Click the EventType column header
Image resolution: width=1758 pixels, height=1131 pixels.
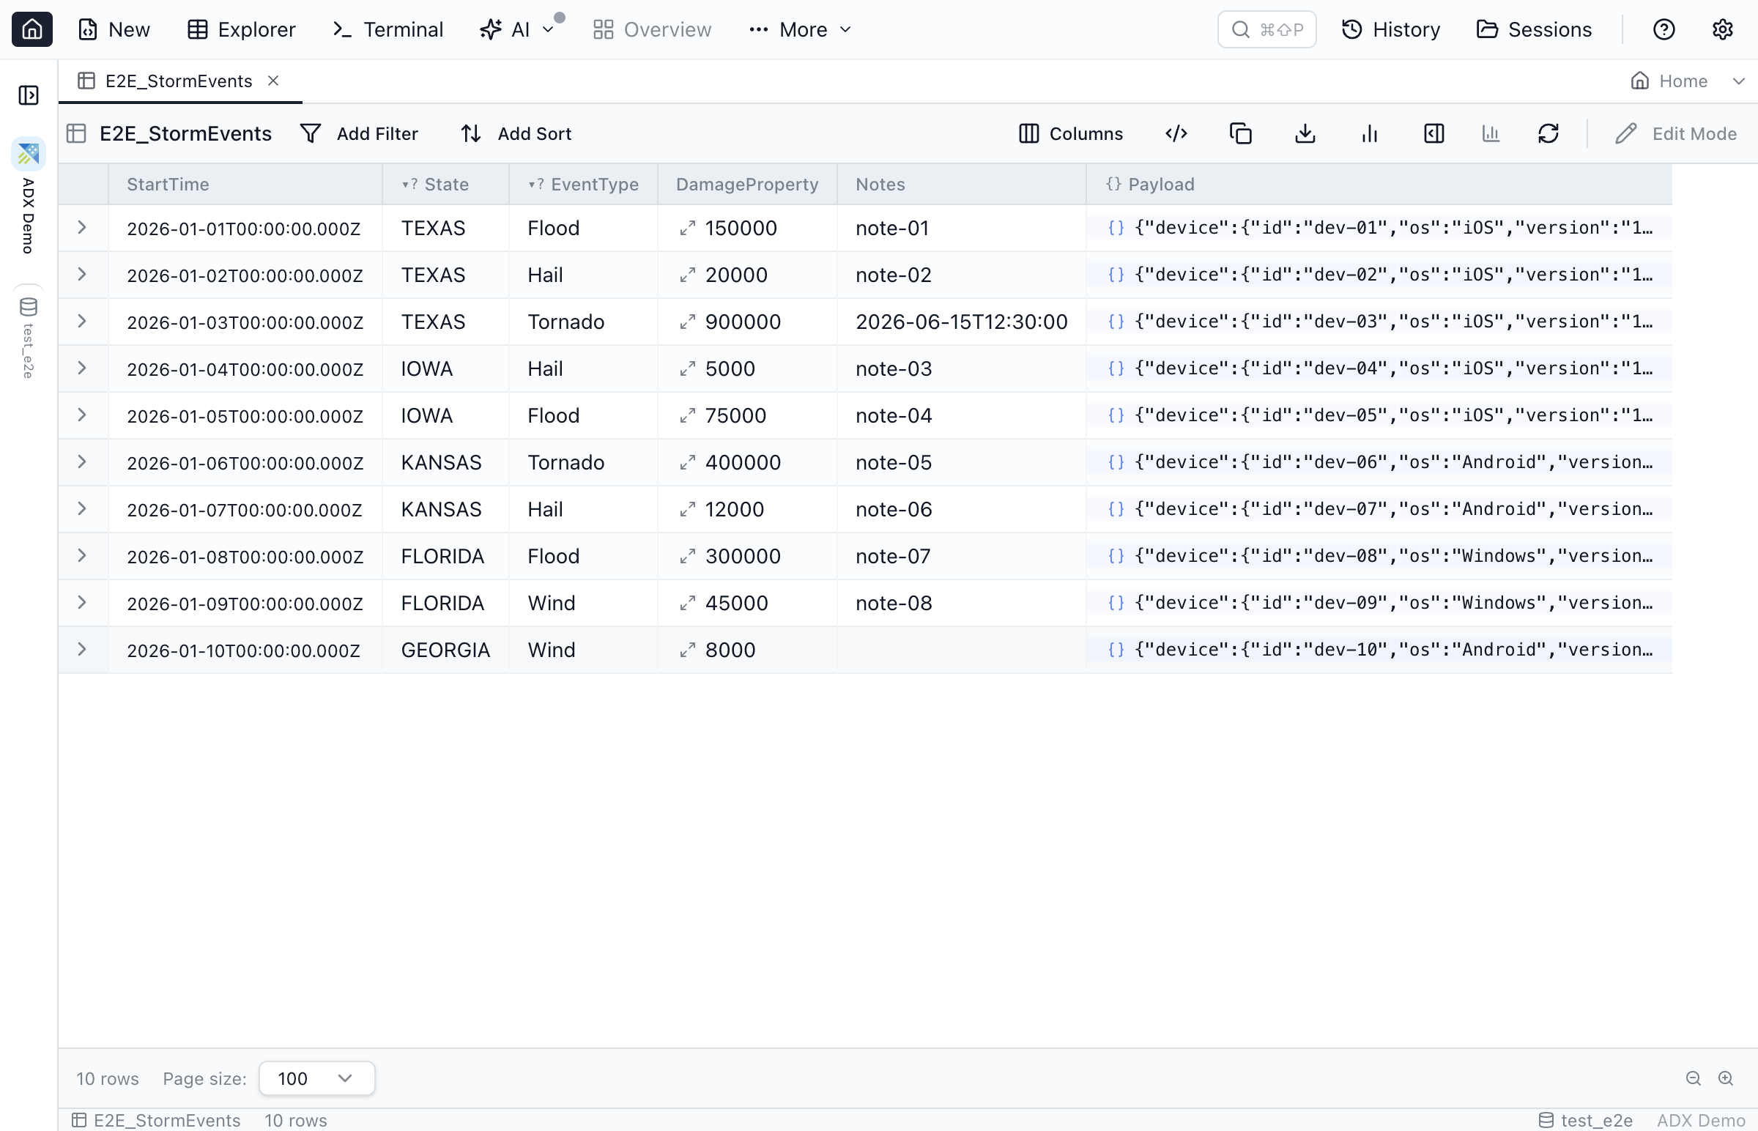(584, 185)
